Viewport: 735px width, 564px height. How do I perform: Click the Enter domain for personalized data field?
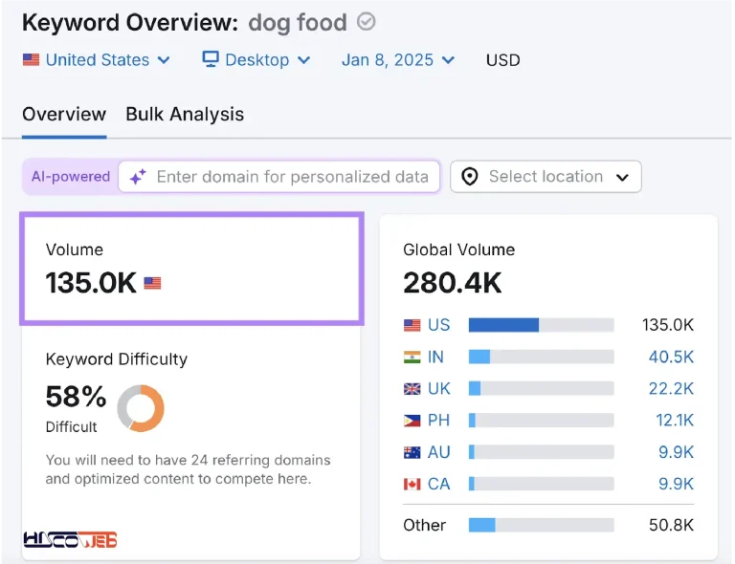[x=278, y=177]
